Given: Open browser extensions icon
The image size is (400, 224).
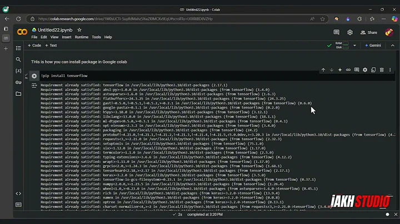Looking at the screenshot, I should coord(359,19).
